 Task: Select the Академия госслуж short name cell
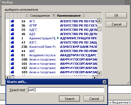[x=42, y=55]
